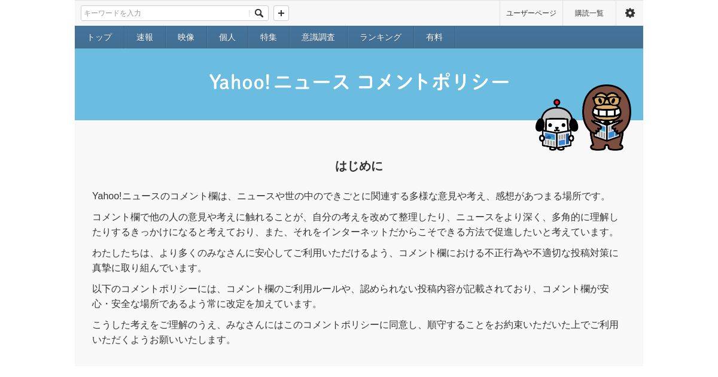The height and width of the screenshot is (377, 718).
Task: Select the 有料 tab
Action: pyautogui.click(x=434, y=37)
